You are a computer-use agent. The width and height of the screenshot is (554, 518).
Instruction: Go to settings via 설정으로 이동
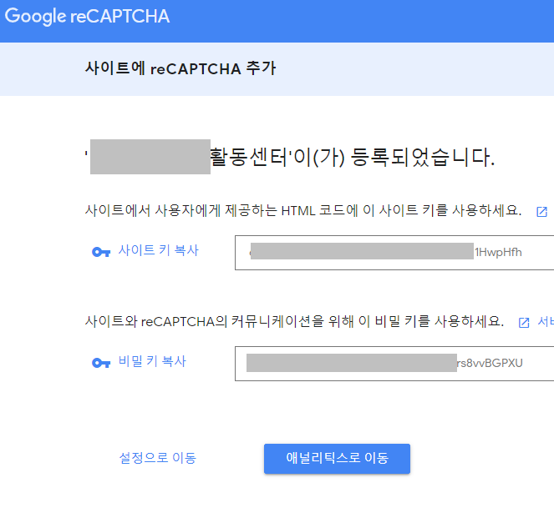[158, 458]
